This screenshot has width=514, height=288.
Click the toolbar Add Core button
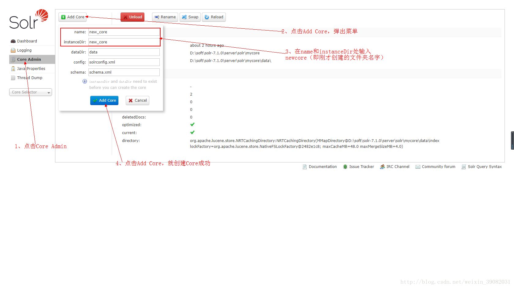[73, 17]
